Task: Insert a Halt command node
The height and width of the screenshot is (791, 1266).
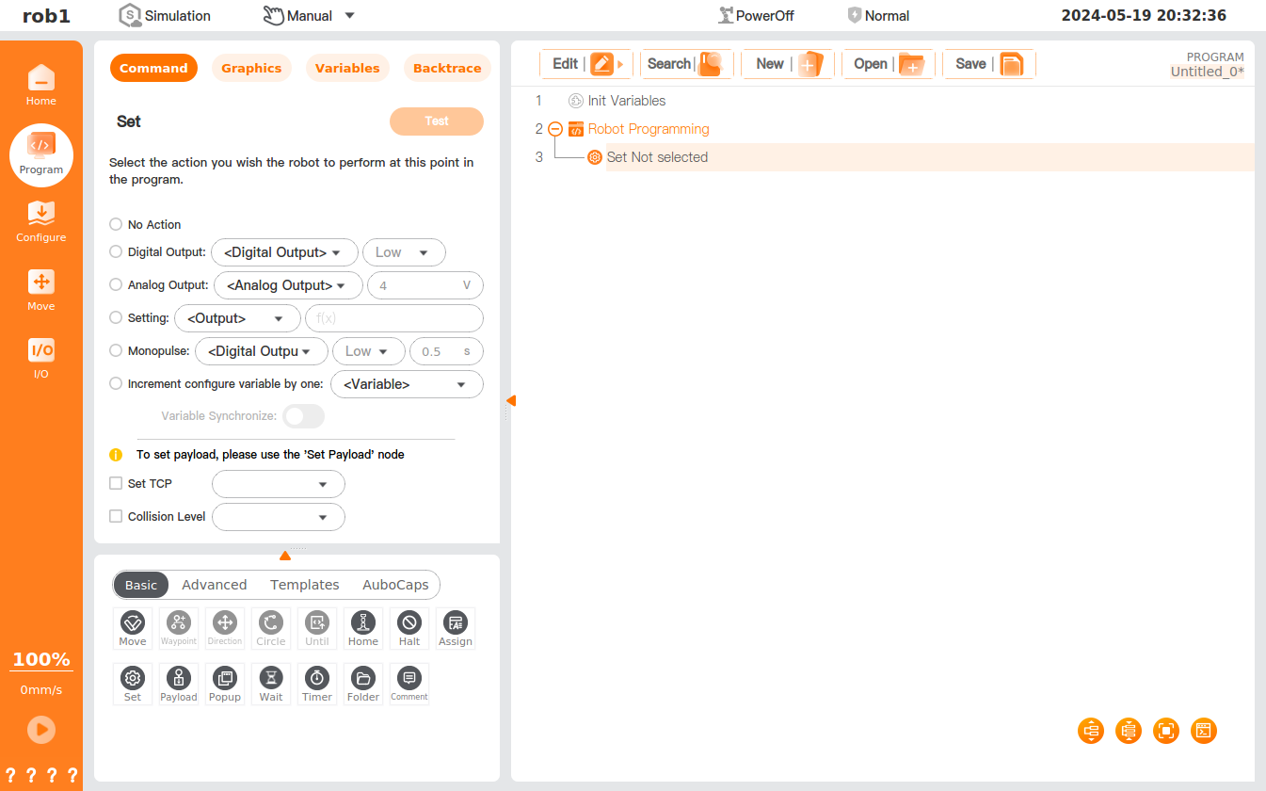Action: click(x=409, y=627)
